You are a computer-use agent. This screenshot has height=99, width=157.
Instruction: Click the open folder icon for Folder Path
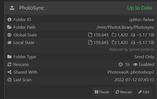(9, 27)
